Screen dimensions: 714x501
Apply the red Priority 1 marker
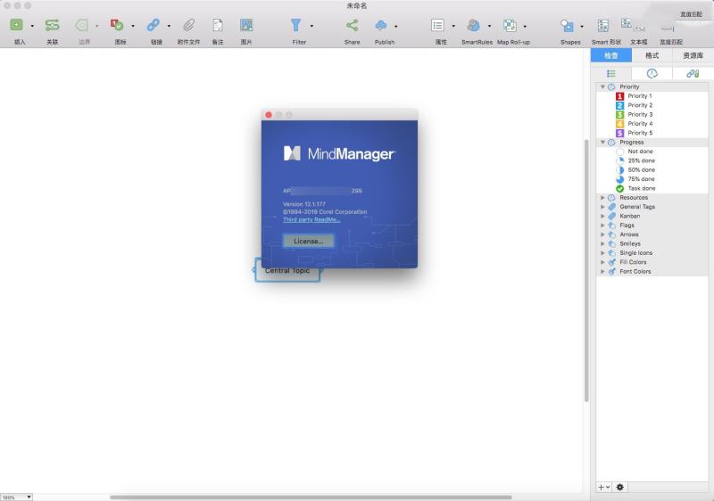[619, 96]
